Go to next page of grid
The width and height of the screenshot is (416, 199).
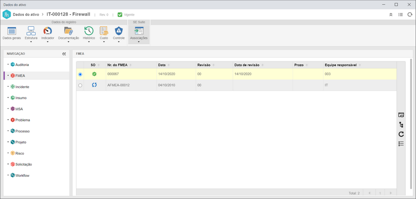[x=390, y=193]
